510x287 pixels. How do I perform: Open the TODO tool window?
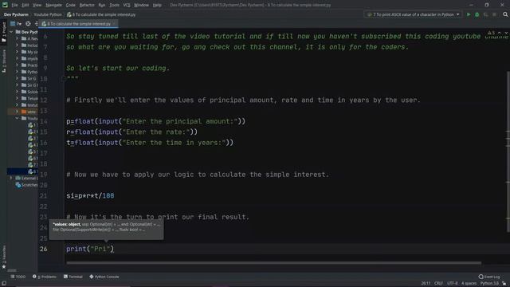(18, 277)
